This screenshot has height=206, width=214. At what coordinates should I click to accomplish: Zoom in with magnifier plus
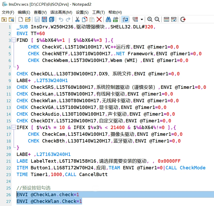150,20
